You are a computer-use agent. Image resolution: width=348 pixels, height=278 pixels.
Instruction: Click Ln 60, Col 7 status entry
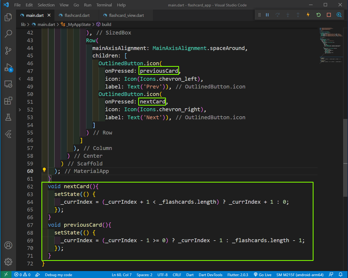122,275
